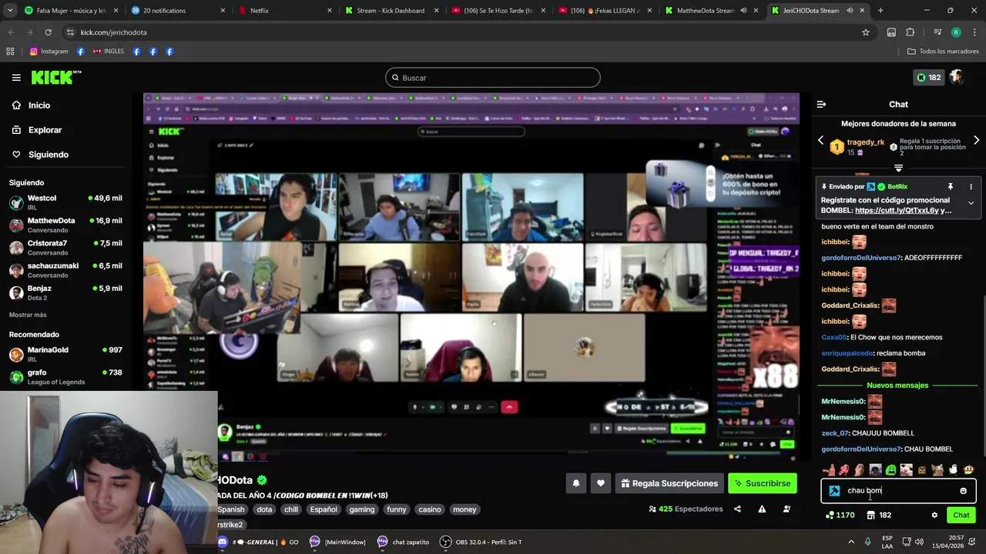This screenshot has height=554, width=986.
Task: Click the chat identity hammer badge
Action: point(834,491)
